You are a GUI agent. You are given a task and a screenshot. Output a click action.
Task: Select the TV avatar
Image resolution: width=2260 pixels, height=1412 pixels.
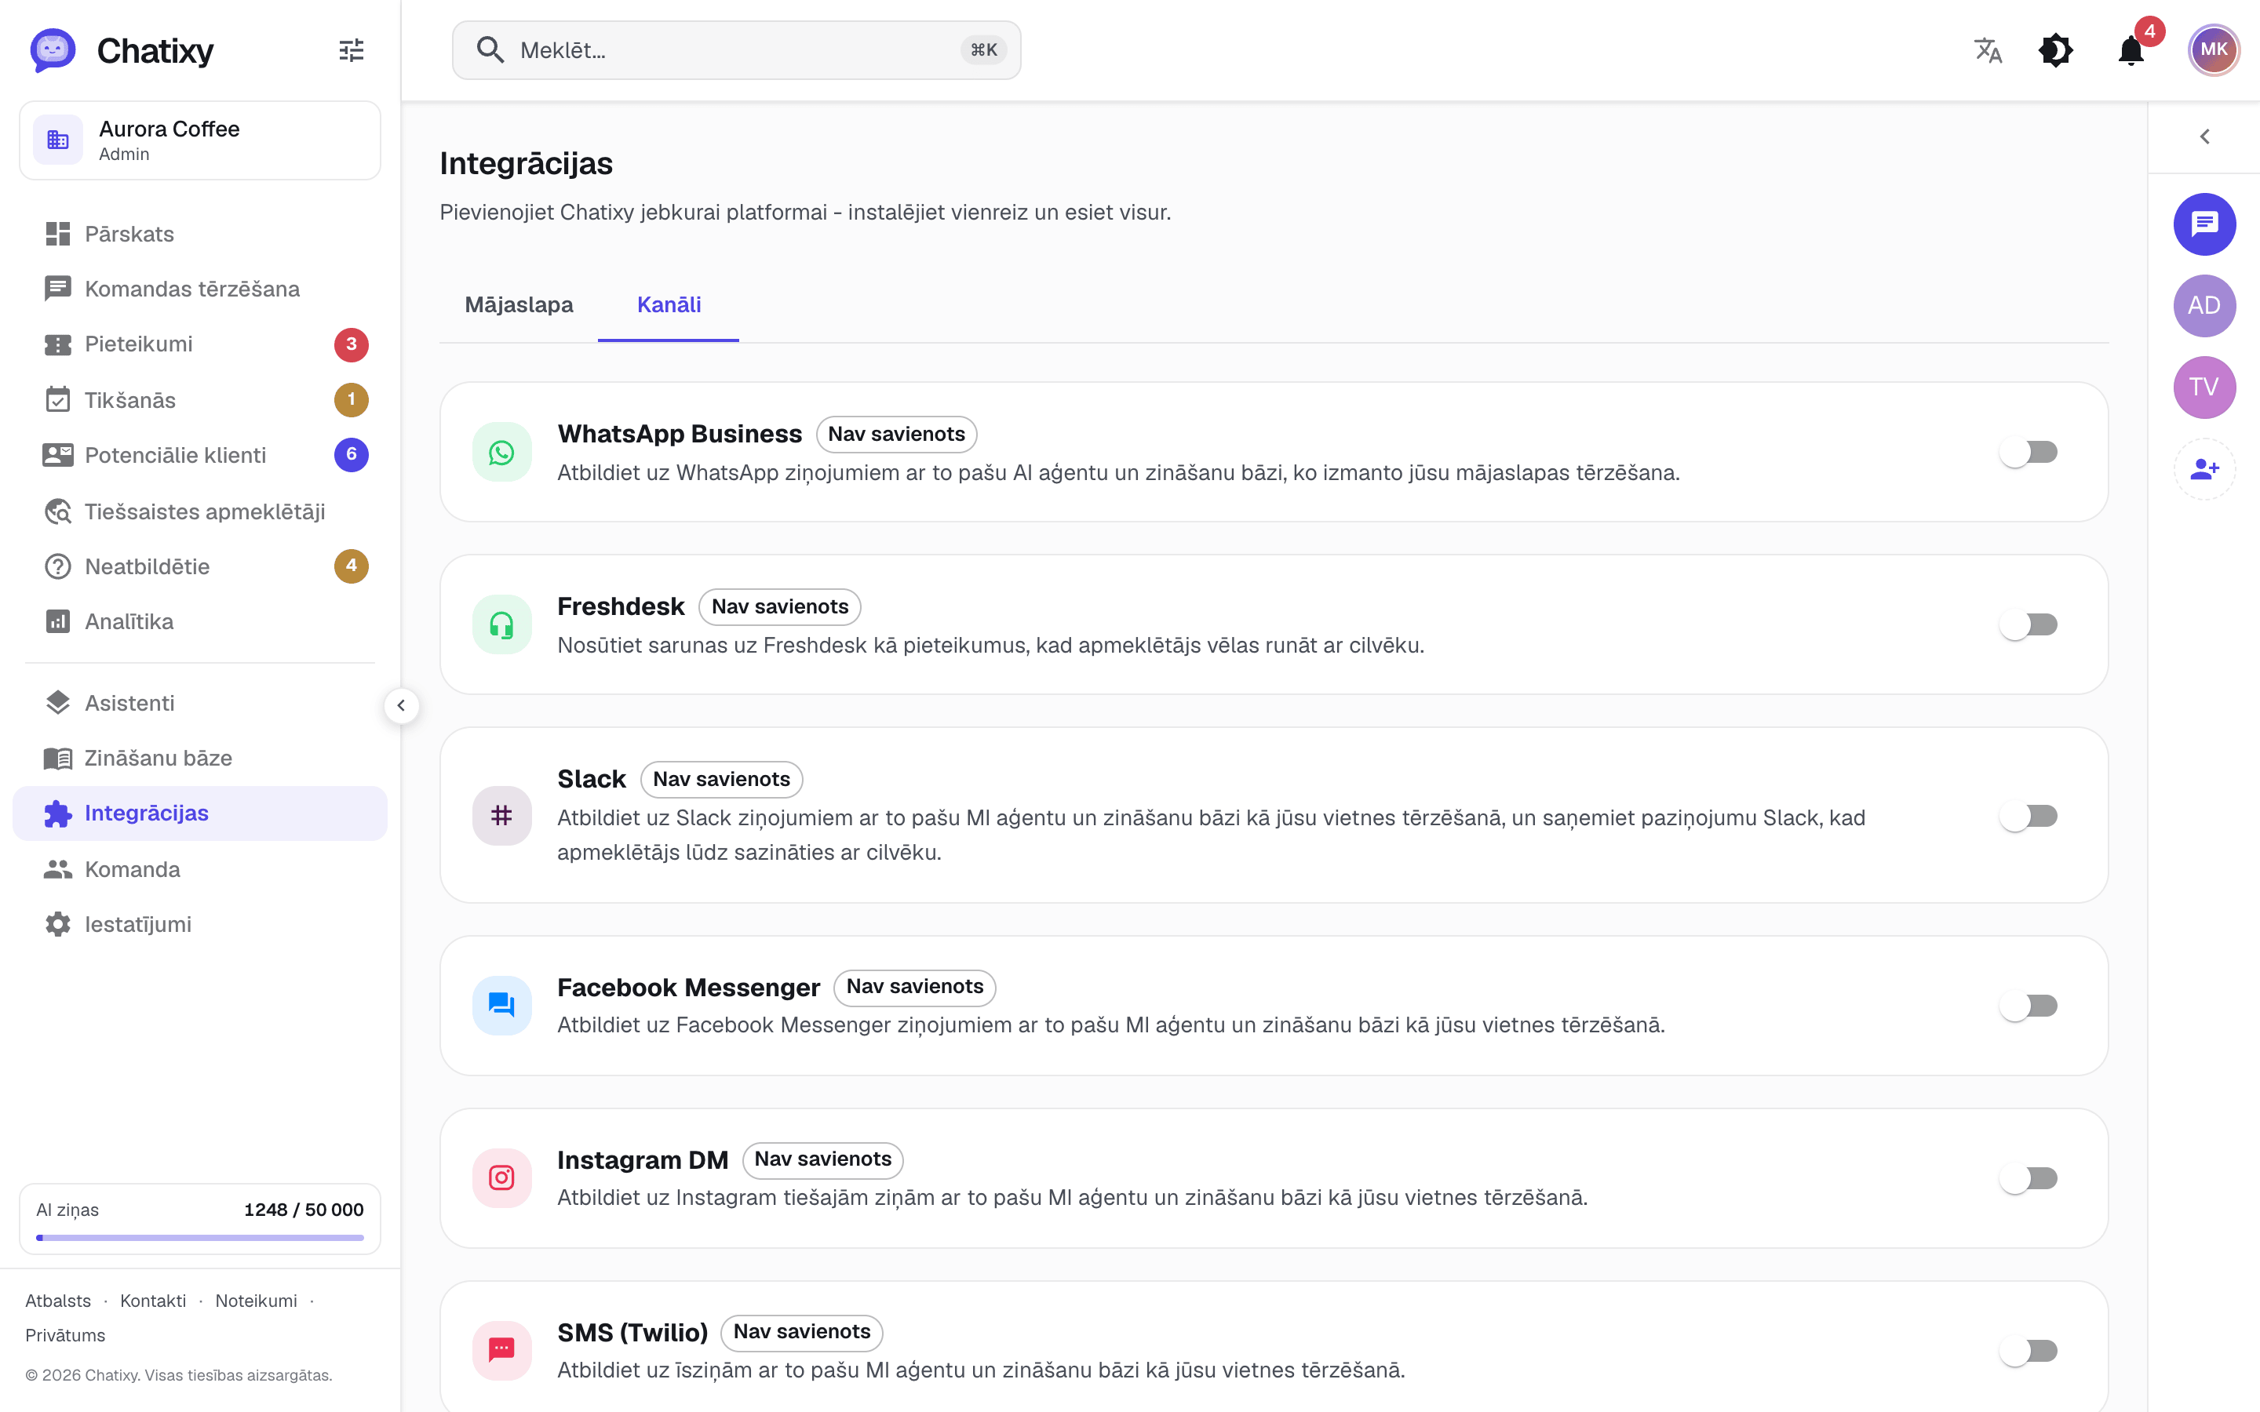click(2204, 388)
